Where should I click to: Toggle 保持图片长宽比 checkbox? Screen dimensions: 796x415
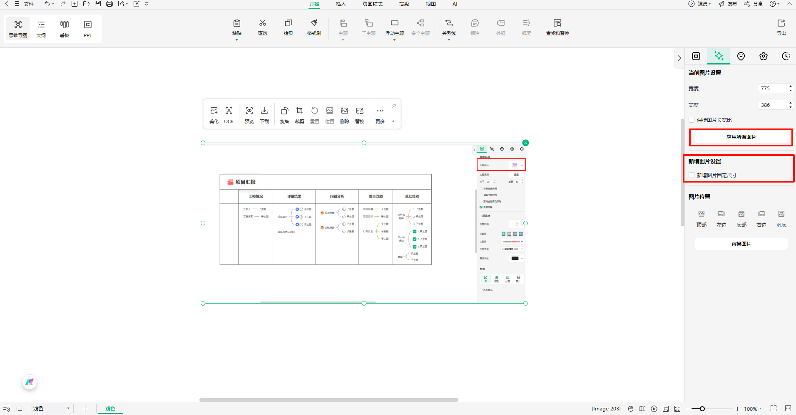(692, 120)
